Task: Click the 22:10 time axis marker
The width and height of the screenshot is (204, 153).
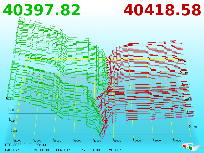Action: (184, 73)
